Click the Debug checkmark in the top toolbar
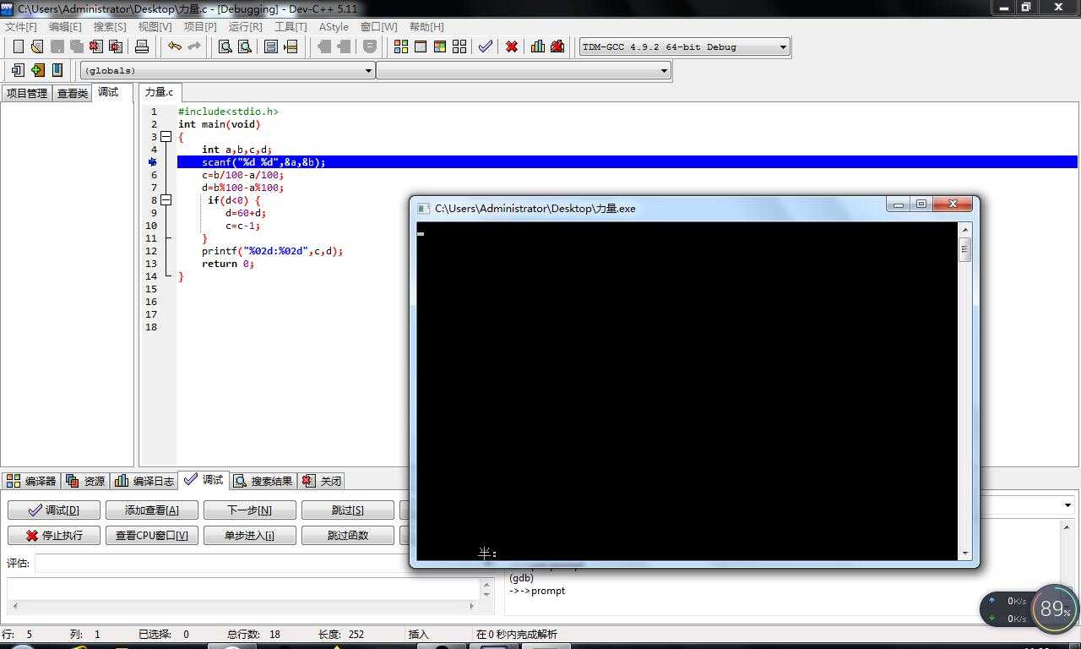The height and width of the screenshot is (649, 1081). click(486, 46)
